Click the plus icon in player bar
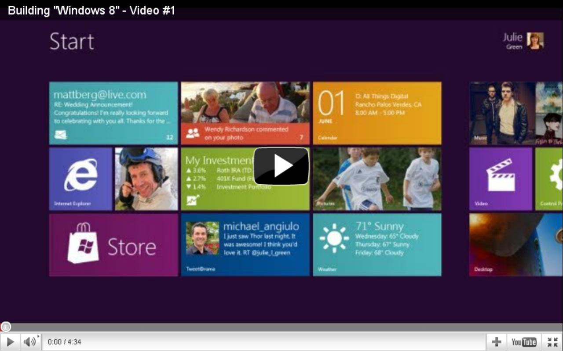This screenshot has width=563, height=351. [497, 342]
